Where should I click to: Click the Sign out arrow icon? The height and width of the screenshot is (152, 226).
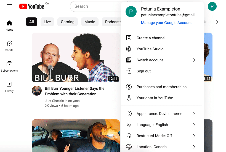(x=129, y=71)
